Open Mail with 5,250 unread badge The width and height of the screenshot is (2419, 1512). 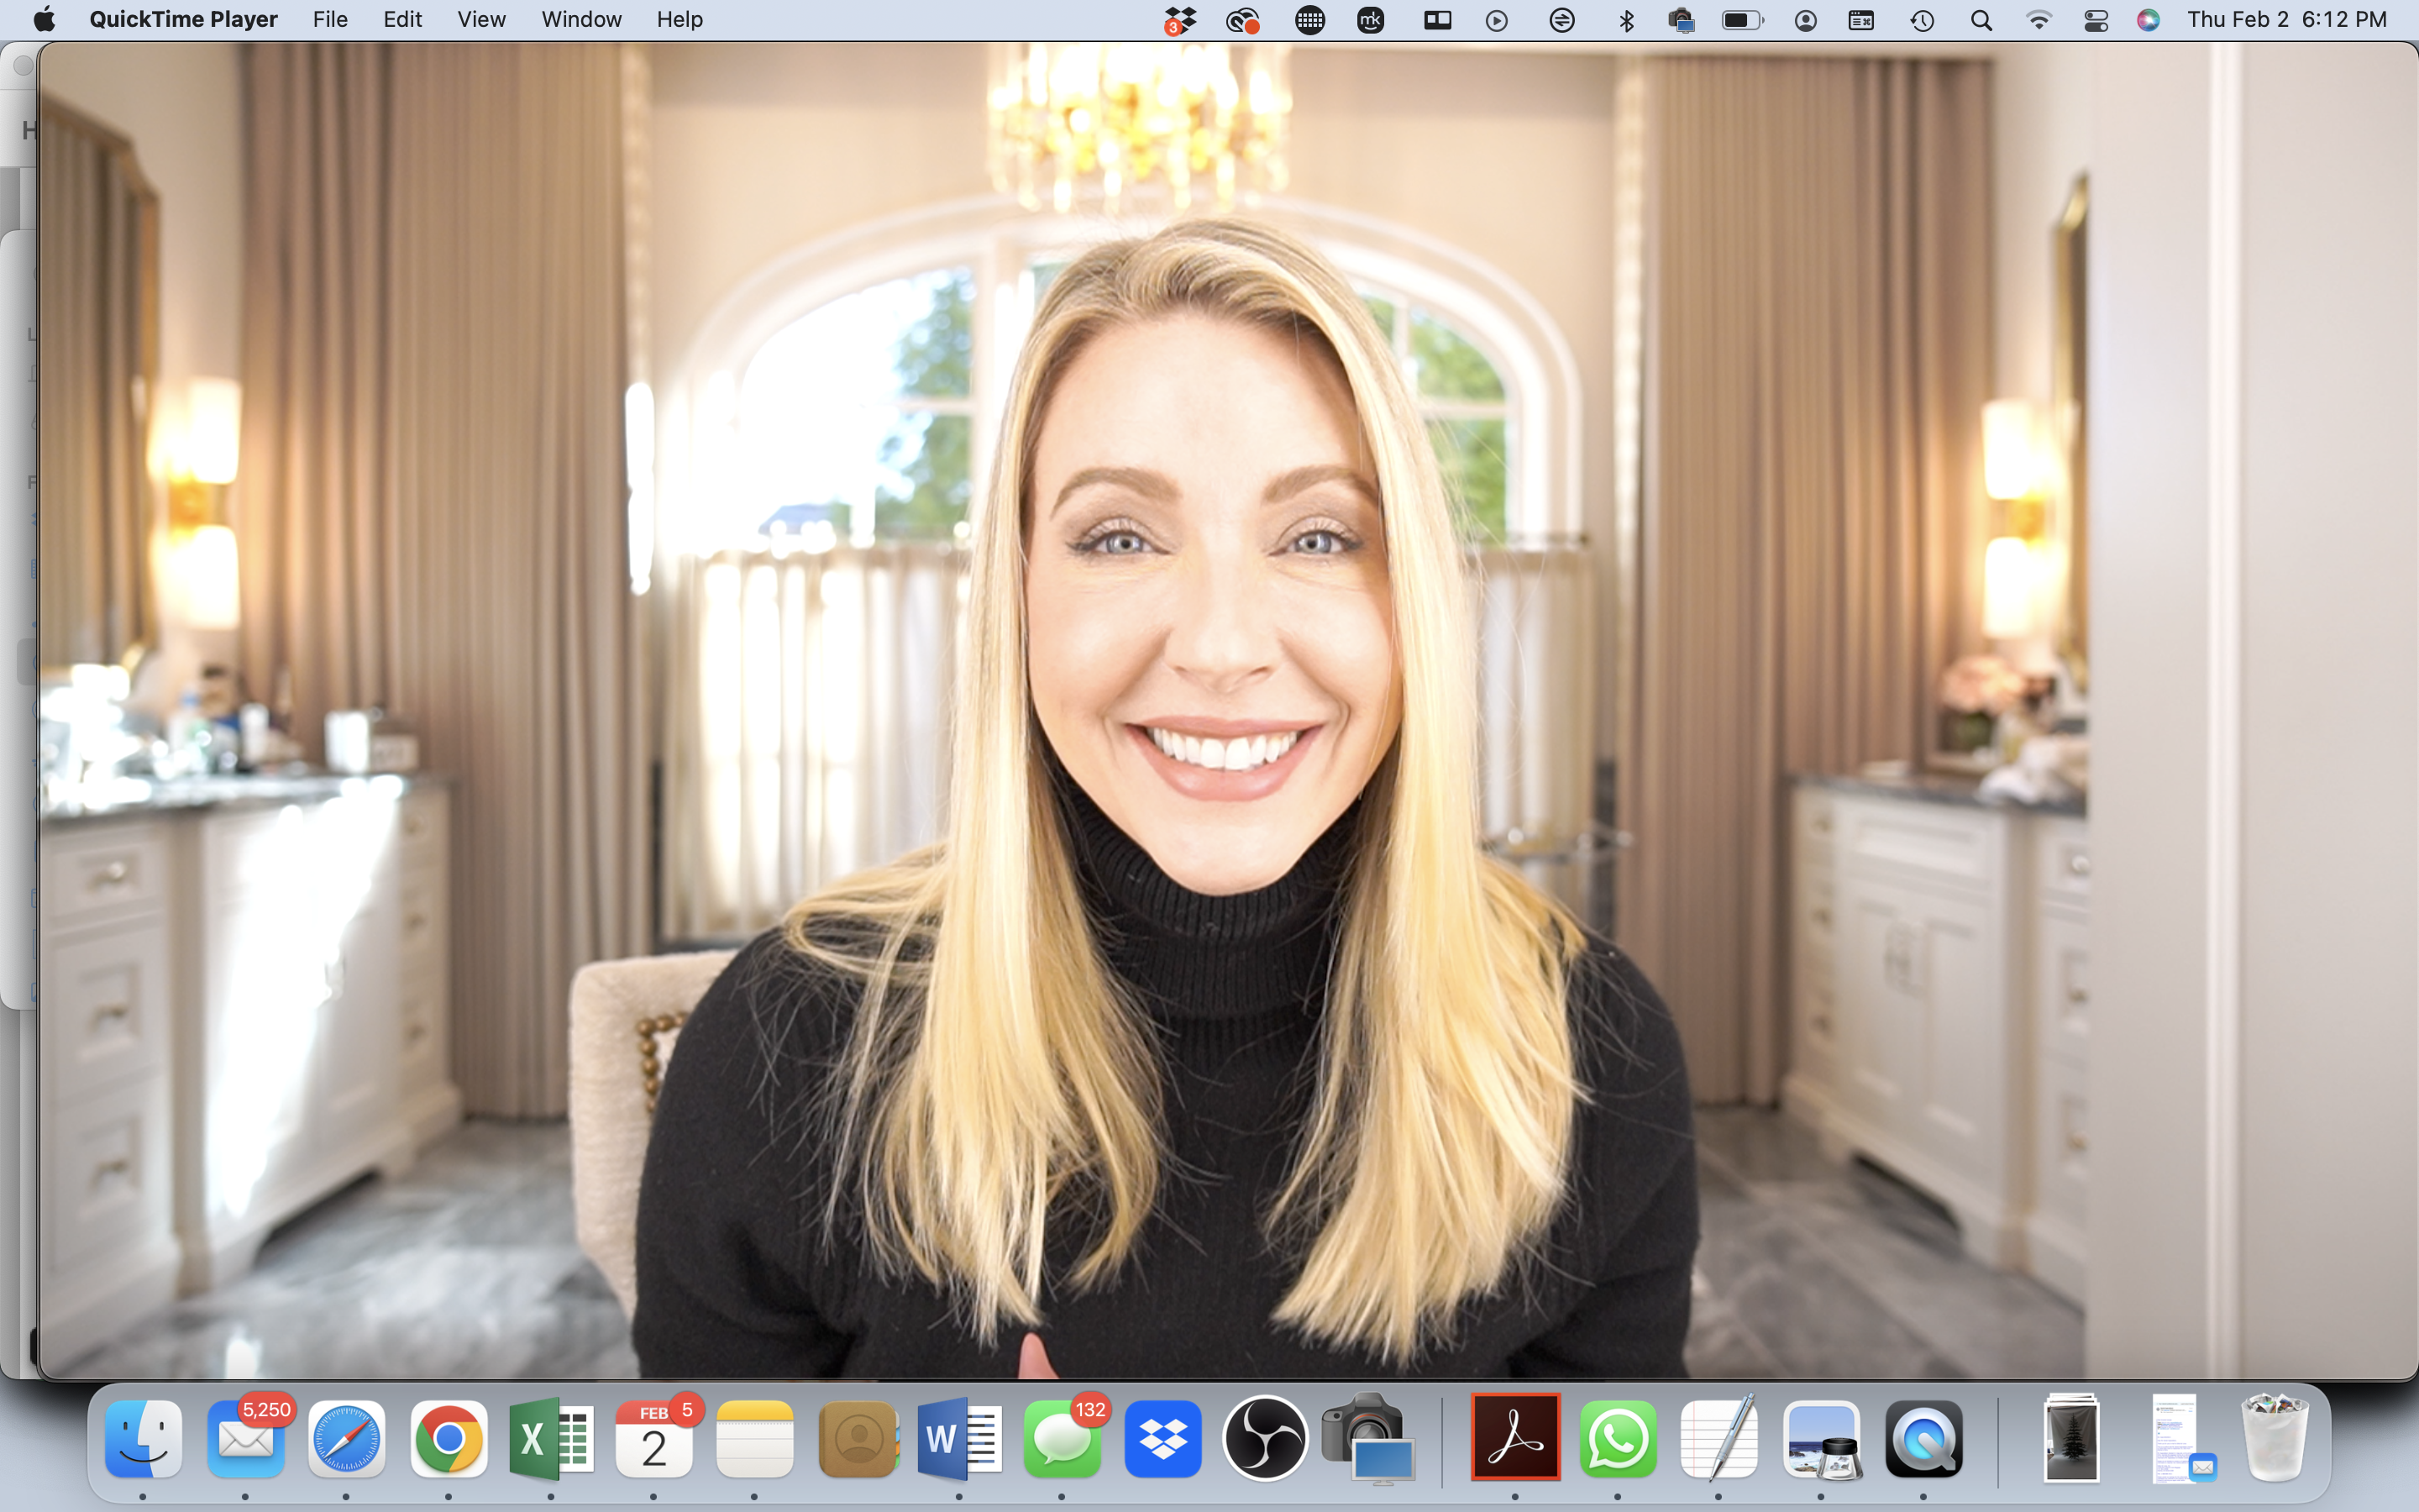[x=246, y=1439]
